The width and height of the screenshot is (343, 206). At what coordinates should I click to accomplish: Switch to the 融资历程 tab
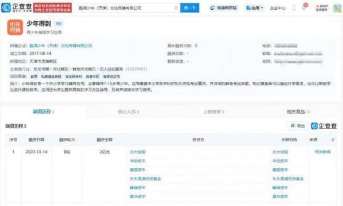click(43, 112)
